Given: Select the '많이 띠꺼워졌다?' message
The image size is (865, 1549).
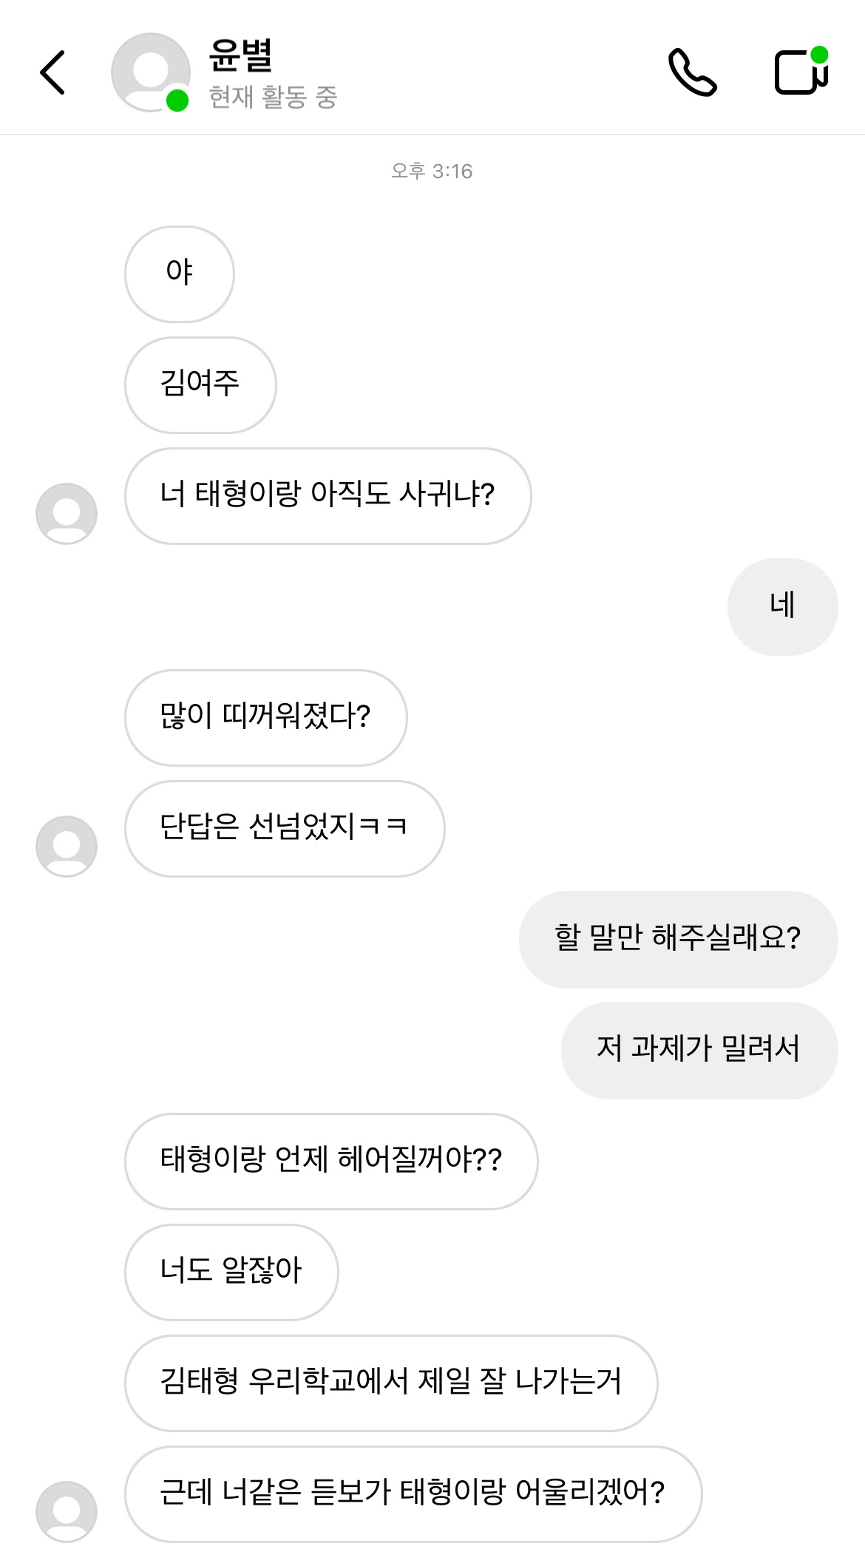Looking at the screenshot, I should pyautogui.click(x=265, y=717).
